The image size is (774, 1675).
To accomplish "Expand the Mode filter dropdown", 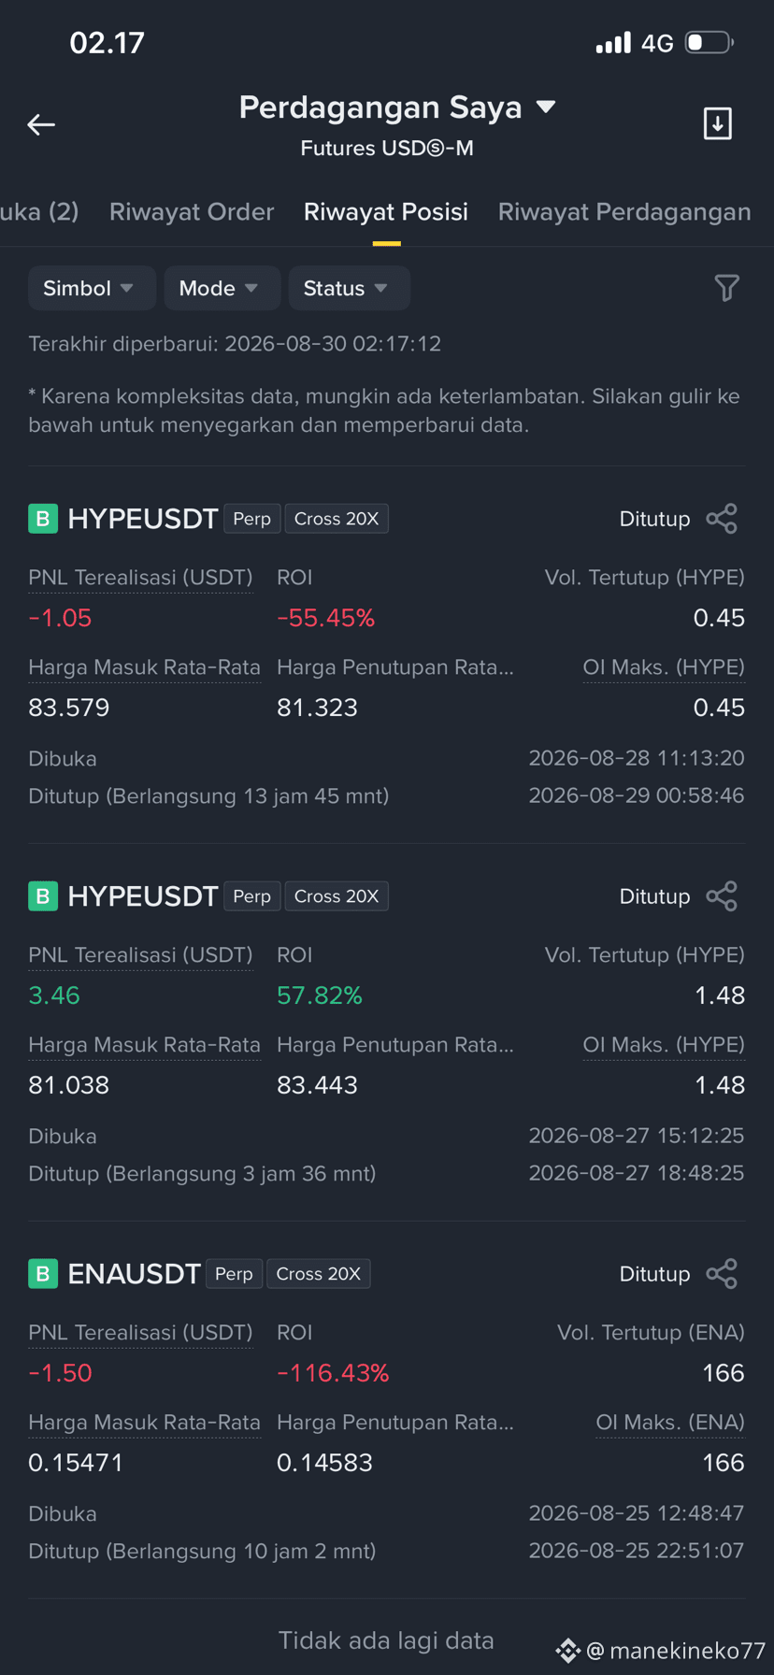I will pos(221,288).
